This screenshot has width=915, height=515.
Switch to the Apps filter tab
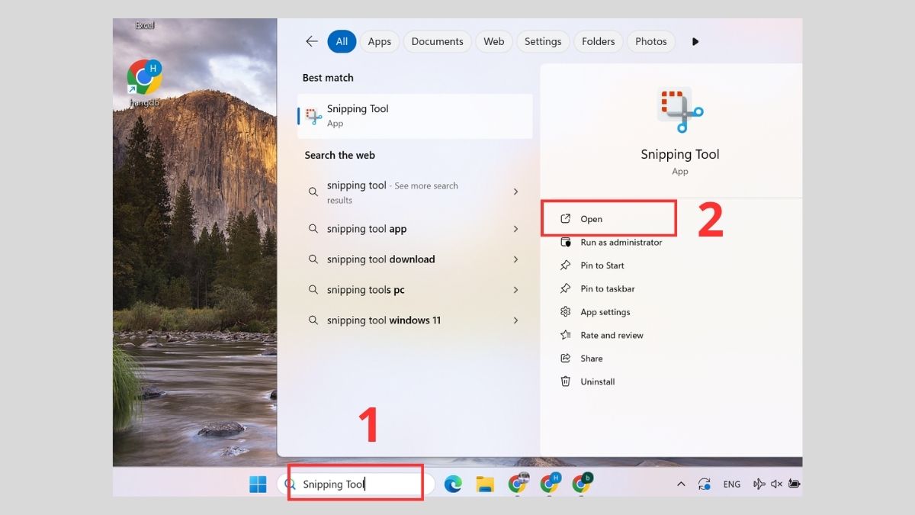point(379,41)
